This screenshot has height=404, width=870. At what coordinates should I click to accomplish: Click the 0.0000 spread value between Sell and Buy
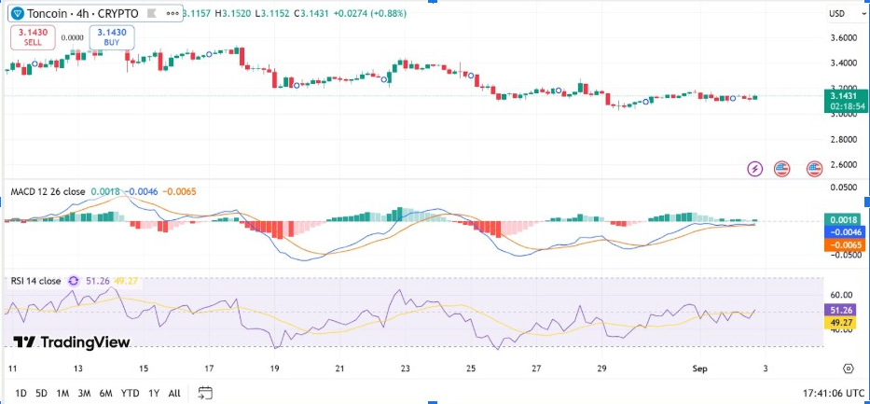(x=72, y=37)
